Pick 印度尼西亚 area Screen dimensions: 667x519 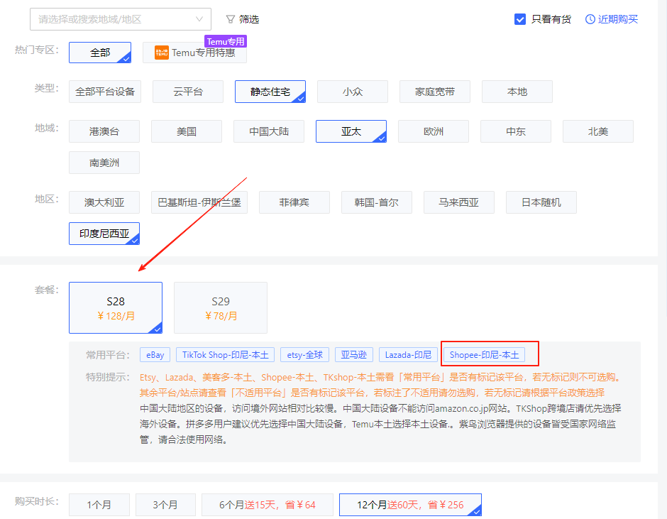(104, 234)
